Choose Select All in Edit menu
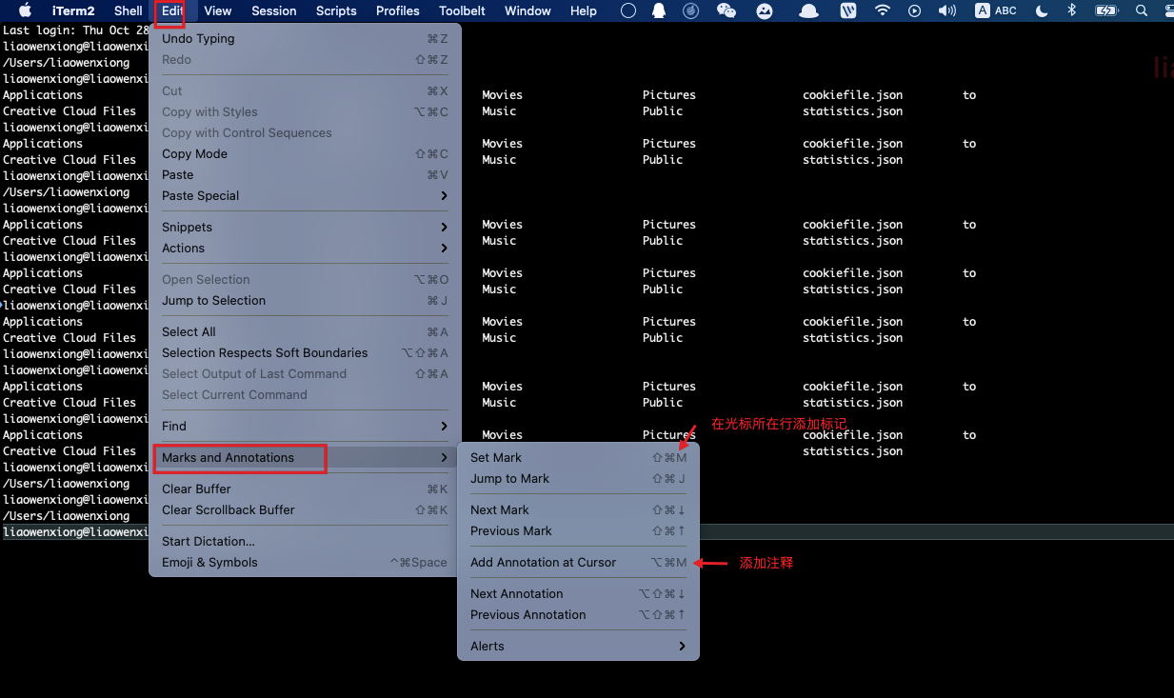 (305, 332)
